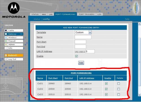Screen dimensions: 141x102
Task: Click the Add button
Action: click(81, 63)
